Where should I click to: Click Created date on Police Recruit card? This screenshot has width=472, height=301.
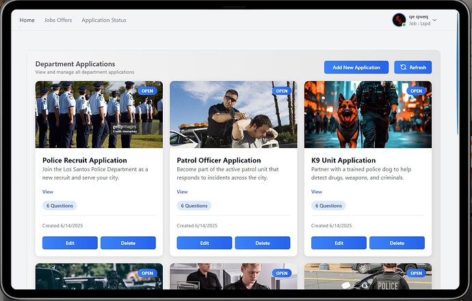(63, 226)
